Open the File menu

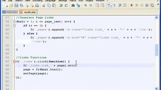click(x=4, y=1)
